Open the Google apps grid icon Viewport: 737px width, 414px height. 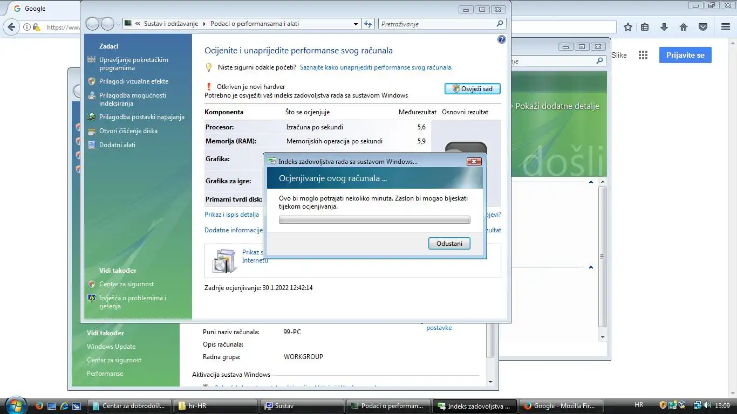click(x=643, y=55)
